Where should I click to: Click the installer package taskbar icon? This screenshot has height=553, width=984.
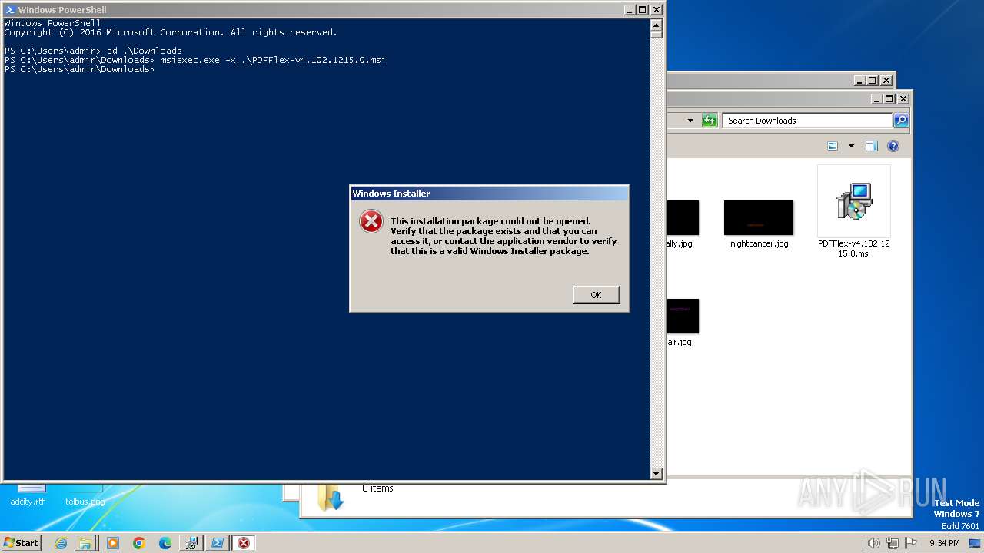tap(191, 543)
